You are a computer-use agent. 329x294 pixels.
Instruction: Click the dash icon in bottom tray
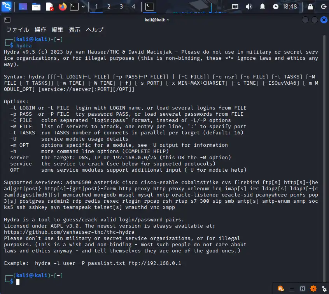[x=292, y=289]
